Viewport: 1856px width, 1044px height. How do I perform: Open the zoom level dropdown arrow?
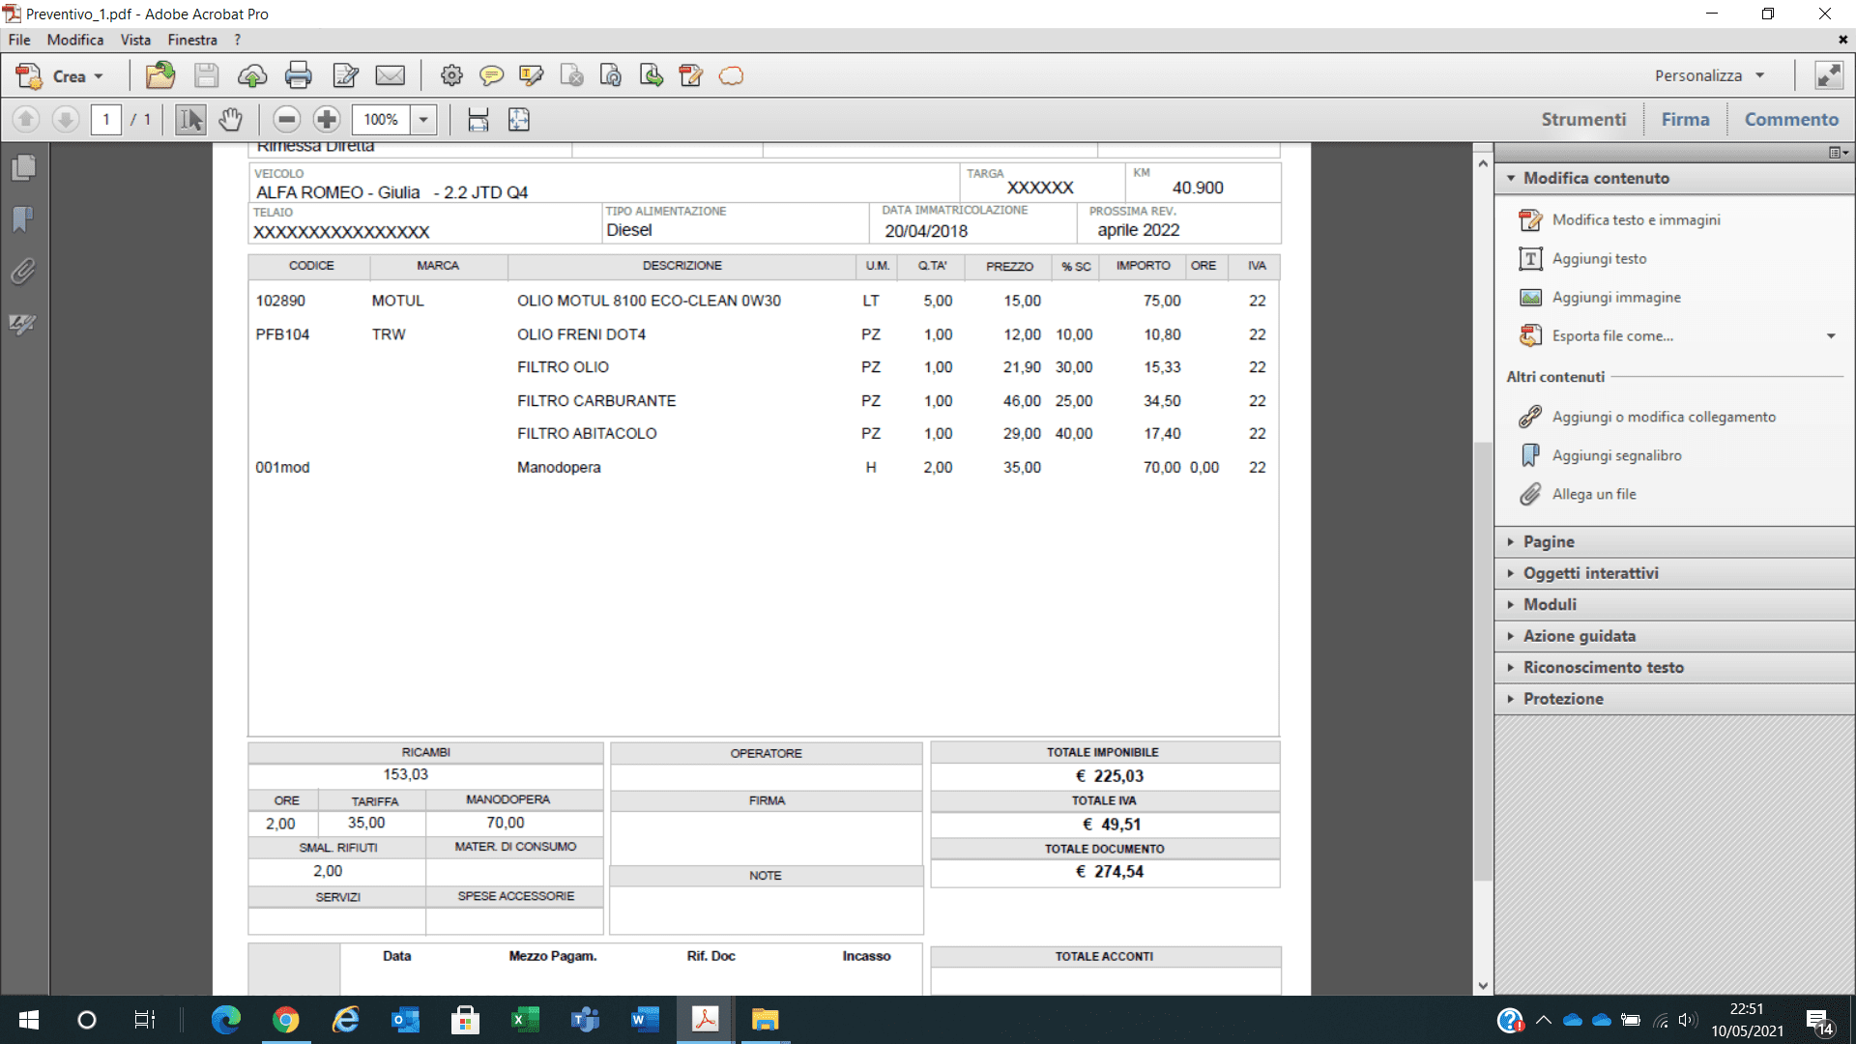tap(423, 120)
